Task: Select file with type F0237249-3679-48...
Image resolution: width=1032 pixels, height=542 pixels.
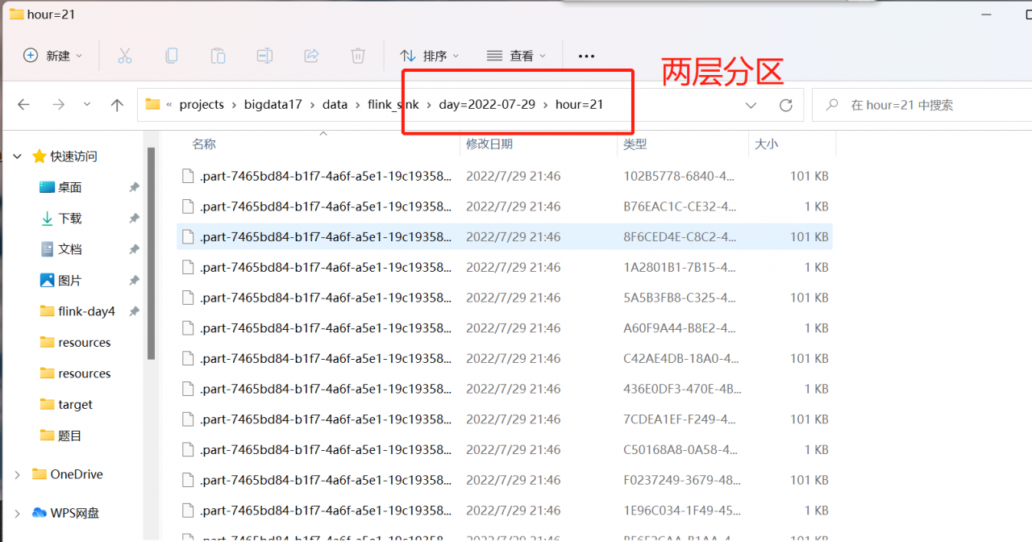Action: (x=505, y=480)
